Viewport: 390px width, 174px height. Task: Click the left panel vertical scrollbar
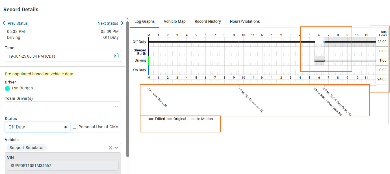128,89
